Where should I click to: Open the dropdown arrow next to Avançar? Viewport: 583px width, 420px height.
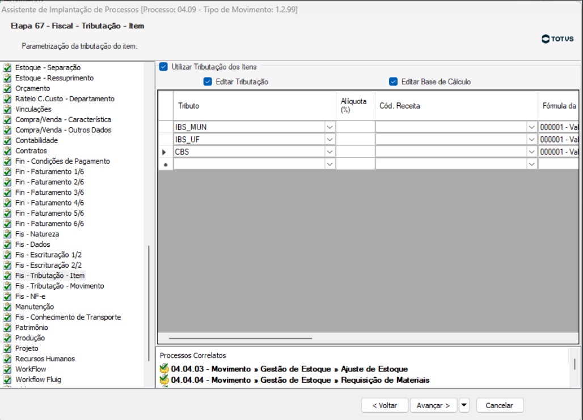464,405
